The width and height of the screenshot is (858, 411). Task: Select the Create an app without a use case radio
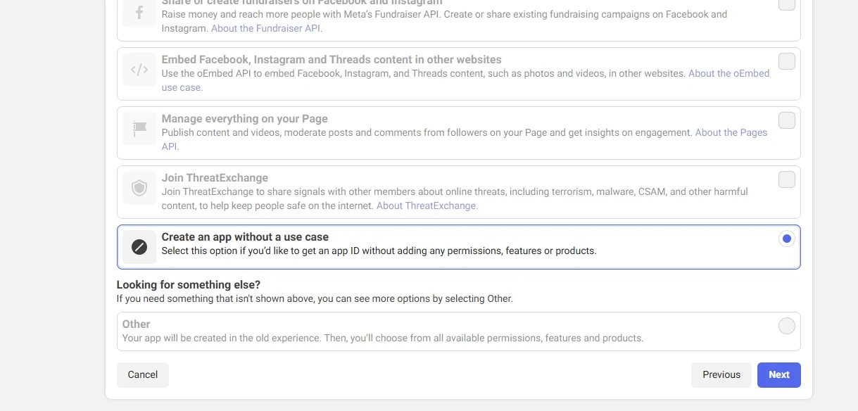787,239
